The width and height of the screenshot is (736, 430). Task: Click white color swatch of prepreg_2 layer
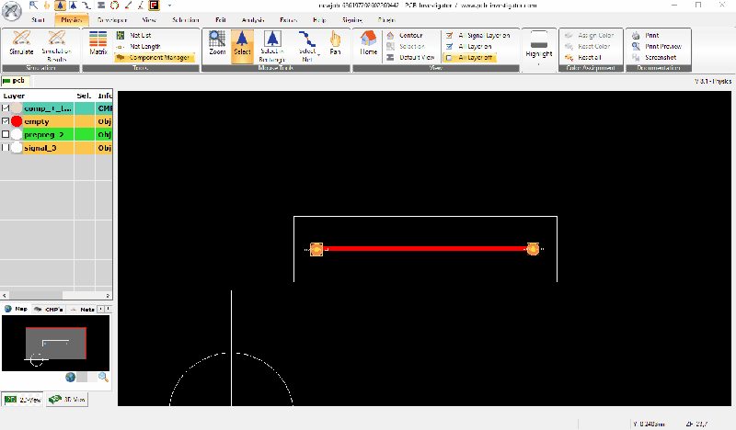17,134
